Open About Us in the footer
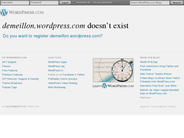The height and width of the screenshot is (138, 184). coord(144,107)
